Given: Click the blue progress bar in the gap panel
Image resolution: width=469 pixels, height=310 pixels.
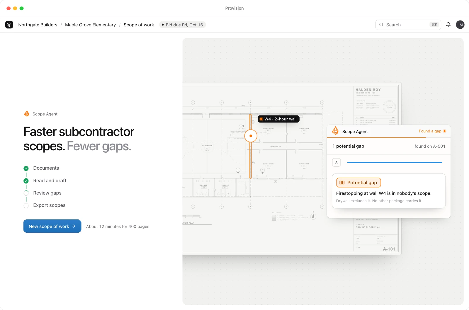Looking at the screenshot, I should [x=395, y=162].
